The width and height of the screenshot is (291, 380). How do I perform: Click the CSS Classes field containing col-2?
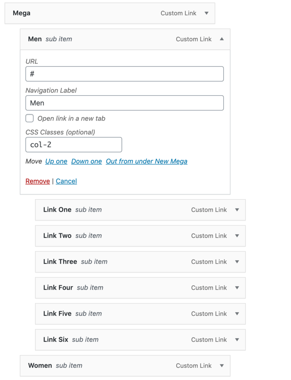point(73,144)
